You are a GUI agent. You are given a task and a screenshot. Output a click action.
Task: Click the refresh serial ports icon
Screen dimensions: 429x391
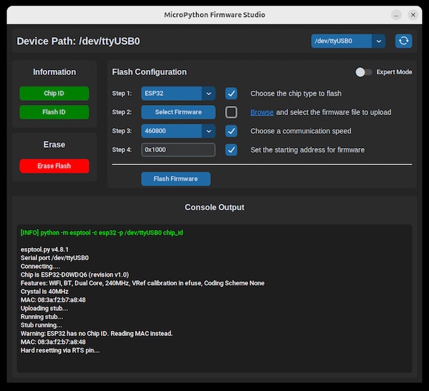click(x=403, y=41)
